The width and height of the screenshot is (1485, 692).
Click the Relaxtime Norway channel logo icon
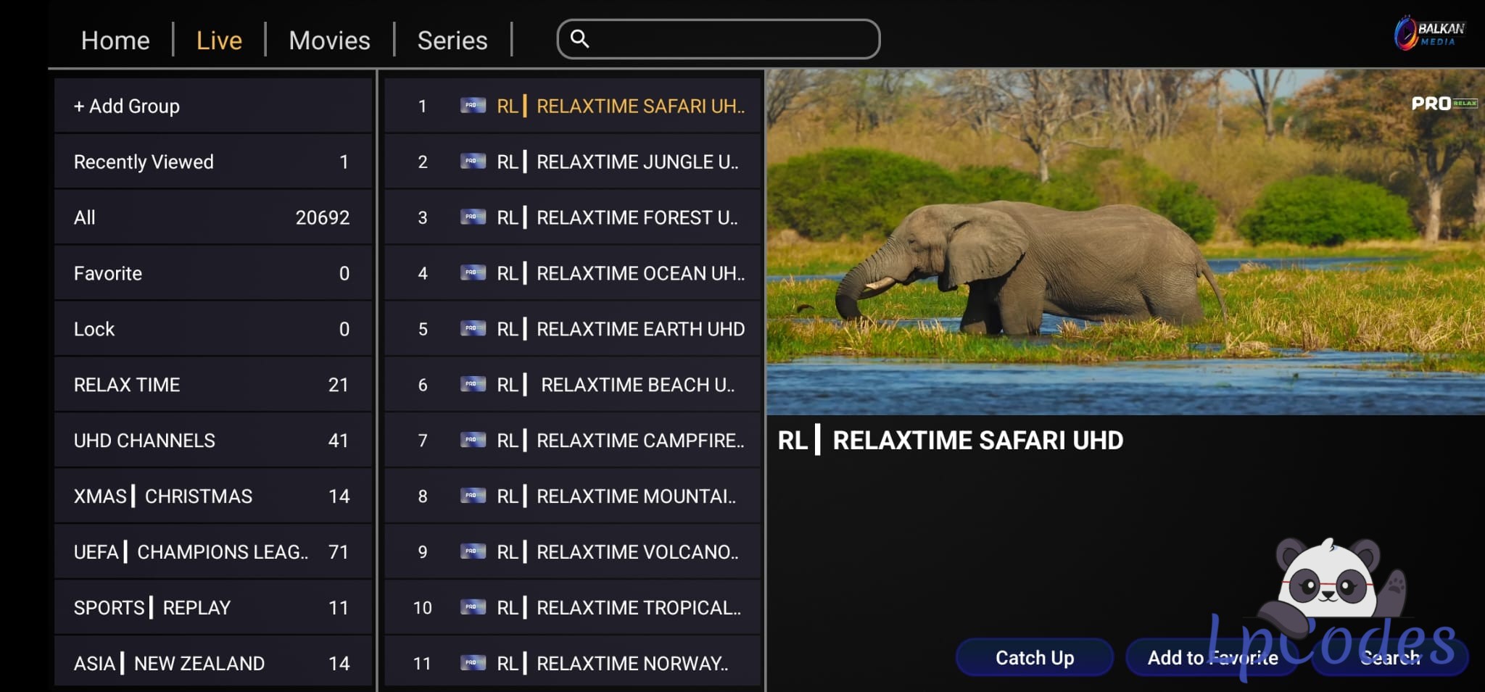pyautogui.click(x=473, y=663)
